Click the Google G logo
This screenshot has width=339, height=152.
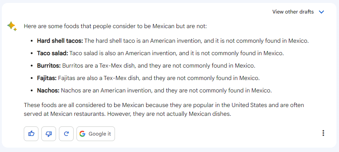tap(82, 134)
